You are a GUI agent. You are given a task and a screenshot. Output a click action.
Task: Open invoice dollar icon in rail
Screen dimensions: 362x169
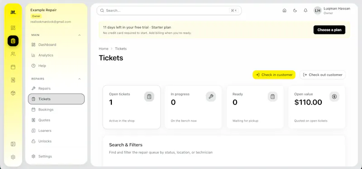[13, 80]
